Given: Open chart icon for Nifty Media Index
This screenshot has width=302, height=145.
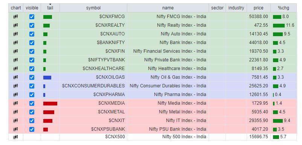Looking at the screenshot, I should 15,104.
